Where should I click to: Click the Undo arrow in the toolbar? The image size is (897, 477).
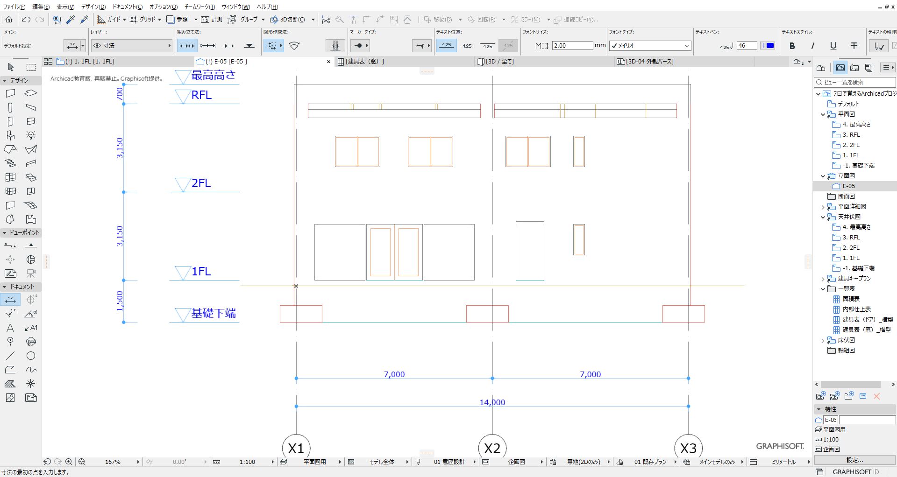point(26,20)
